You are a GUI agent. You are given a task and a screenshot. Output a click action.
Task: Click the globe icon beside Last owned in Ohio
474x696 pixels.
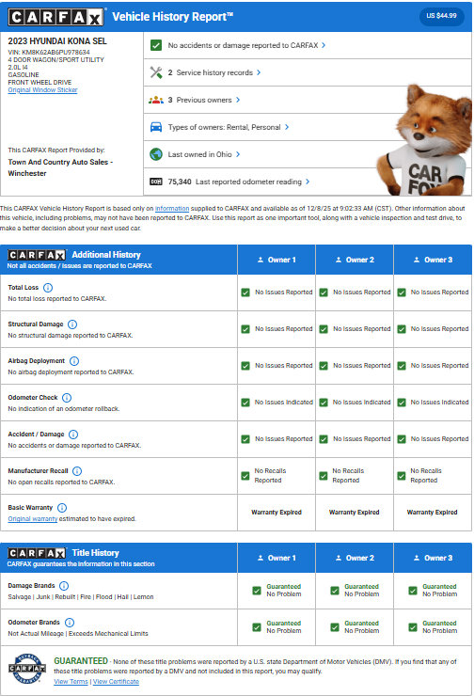point(156,154)
